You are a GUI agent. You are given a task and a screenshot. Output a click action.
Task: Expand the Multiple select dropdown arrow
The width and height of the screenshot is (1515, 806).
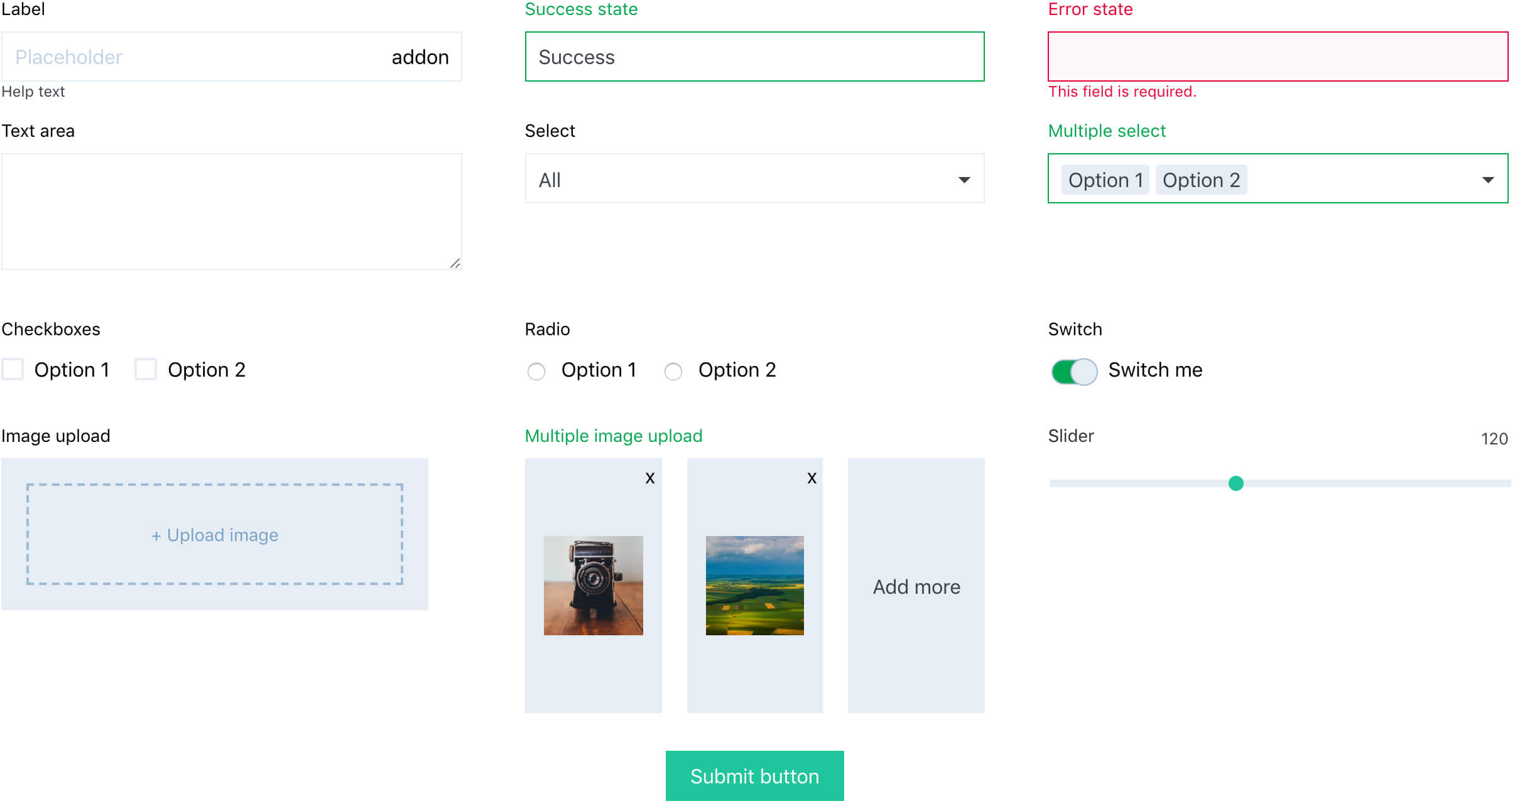coord(1487,180)
